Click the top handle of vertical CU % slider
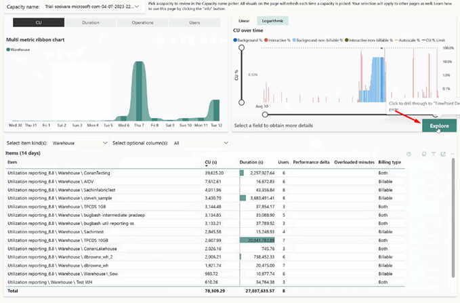The width and height of the screenshot is (460, 303). [x=241, y=47]
